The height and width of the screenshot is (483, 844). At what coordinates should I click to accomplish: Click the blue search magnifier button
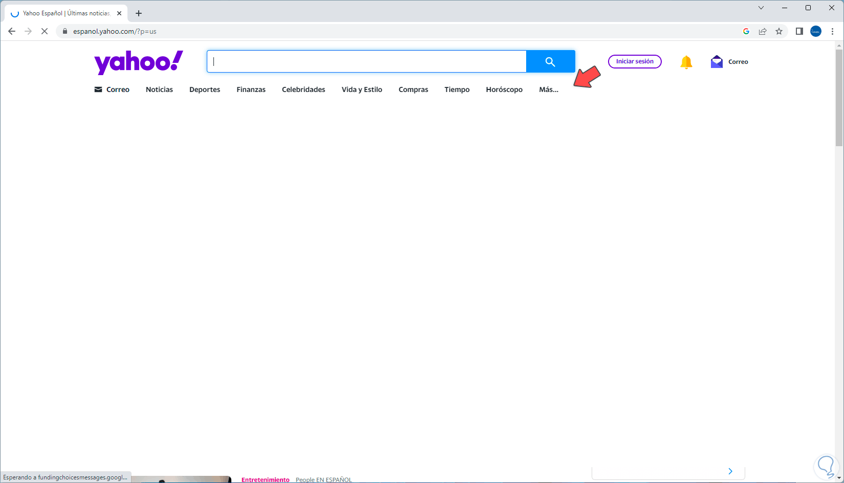pyautogui.click(x=550, y=61)
